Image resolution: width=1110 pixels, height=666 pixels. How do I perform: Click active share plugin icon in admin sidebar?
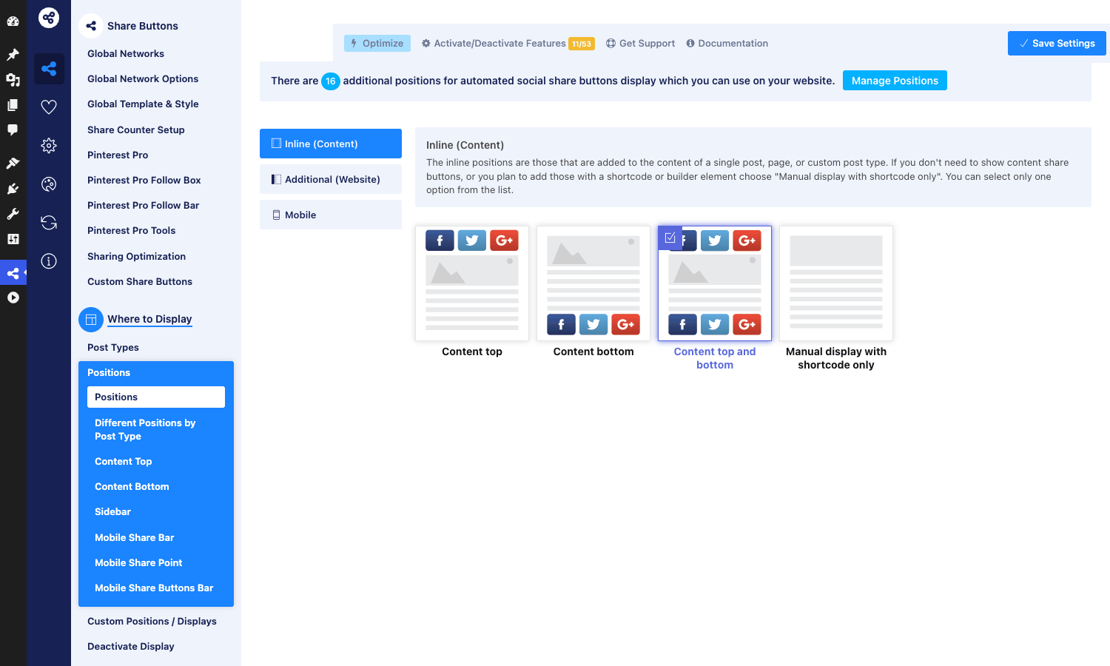[13, 273]
